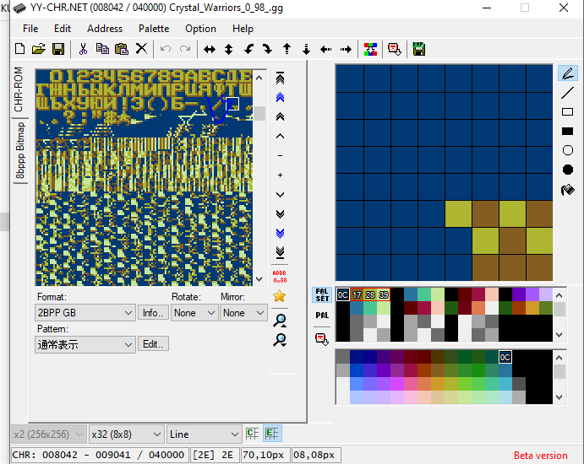Click the favorite address star icon
This screenshot has height=464, width=584.
click(x=280, y=296)
